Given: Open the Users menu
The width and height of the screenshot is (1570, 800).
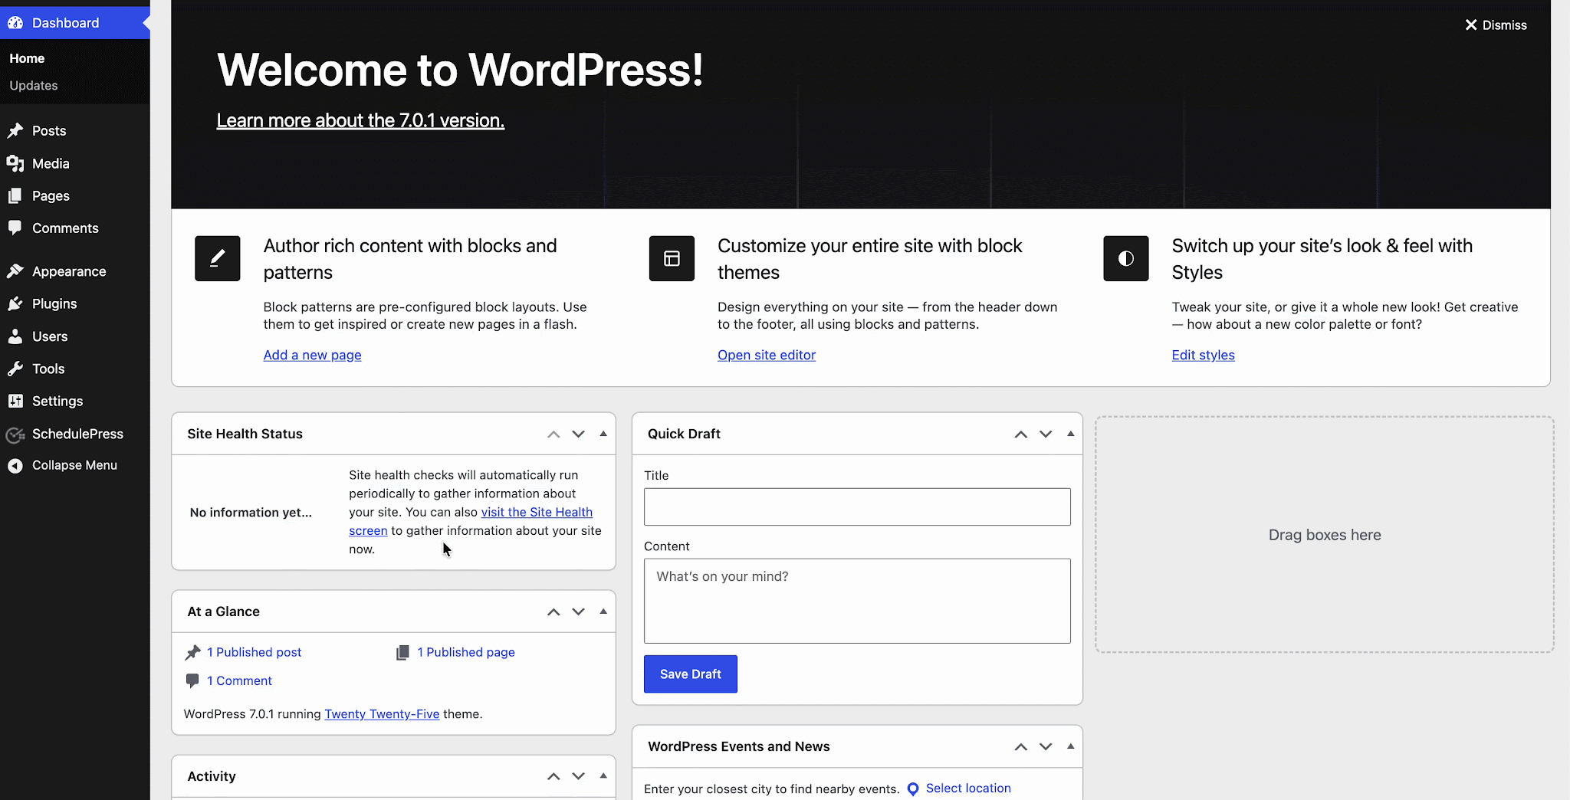Looking at the screenshot, I should point(75,336).
